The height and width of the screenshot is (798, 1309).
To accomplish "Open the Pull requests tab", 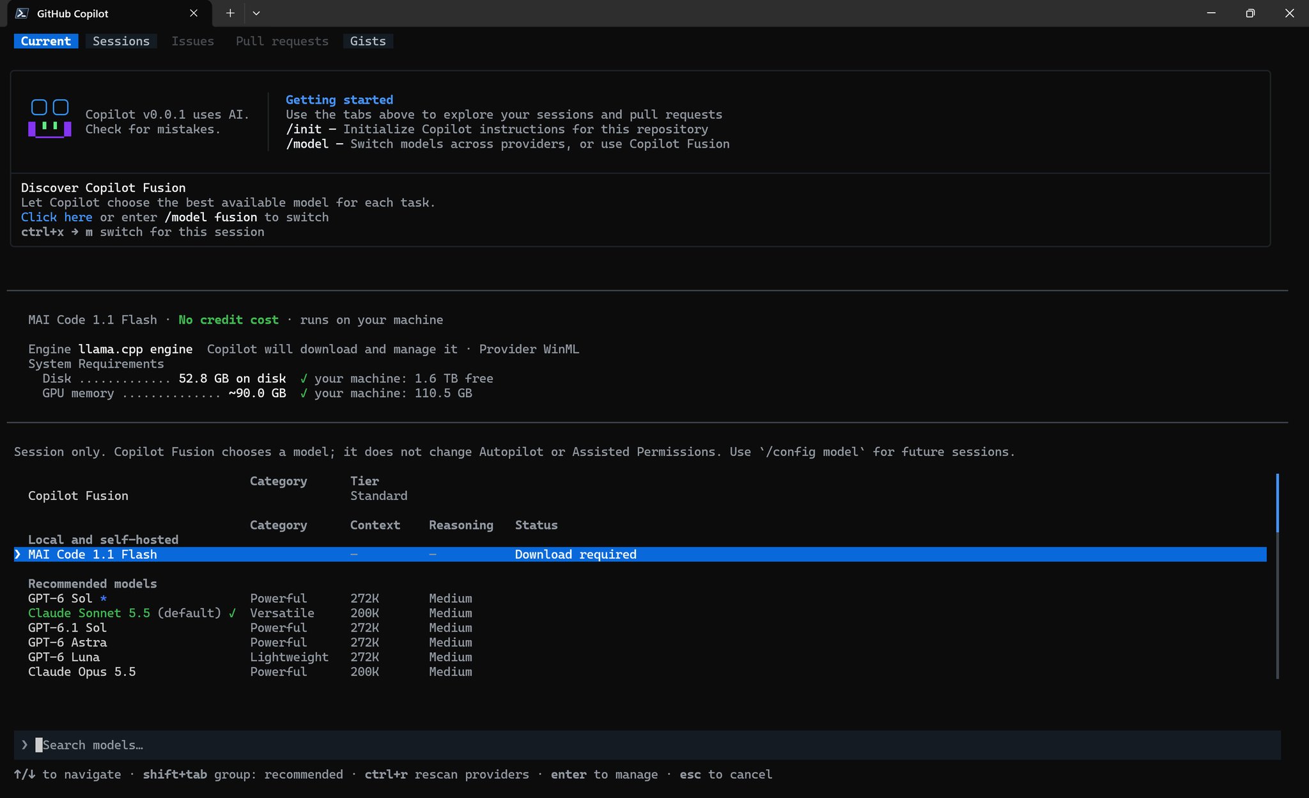I will click(x=282, y=41).
